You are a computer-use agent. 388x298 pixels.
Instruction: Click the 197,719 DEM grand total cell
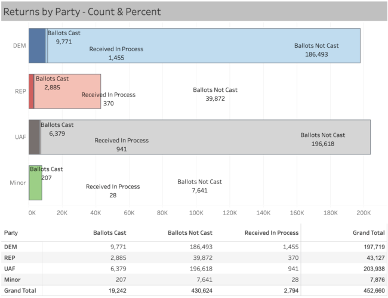(371, 246)
